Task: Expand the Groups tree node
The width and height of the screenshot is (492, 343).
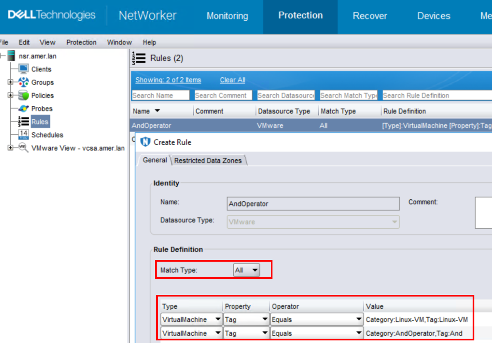Action: (10, 82)
